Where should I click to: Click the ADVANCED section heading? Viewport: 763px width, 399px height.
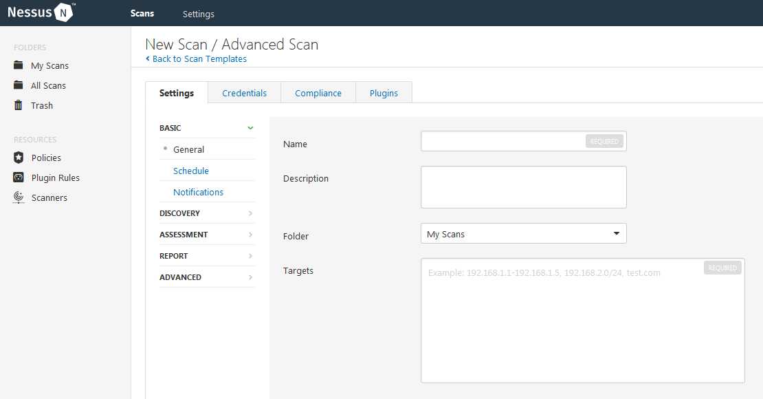click(181, 277)
